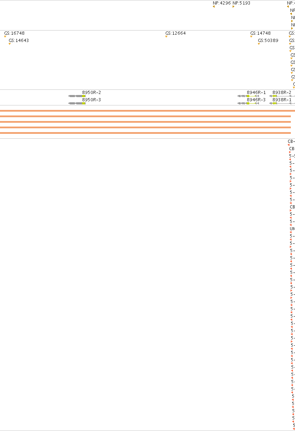This screenshot has height=431, width=295.
Task: Click the 8950R-3 gene model
Action: [x=77, y=103]
